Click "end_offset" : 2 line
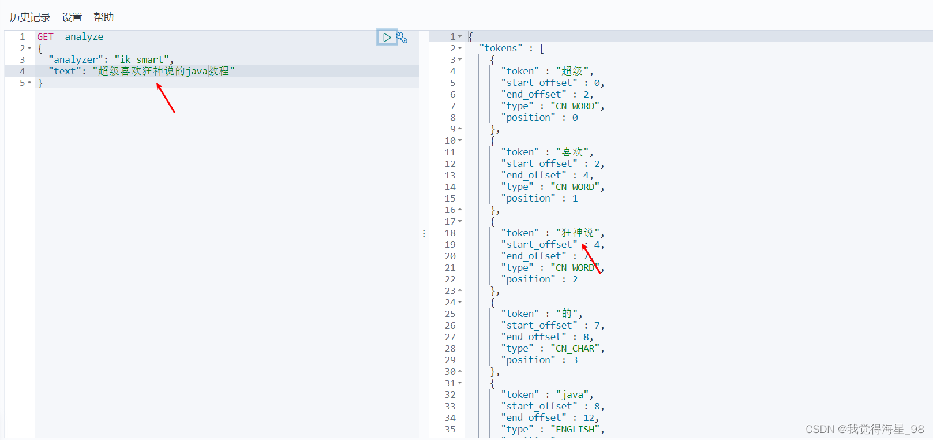 (x=547, y=95)
